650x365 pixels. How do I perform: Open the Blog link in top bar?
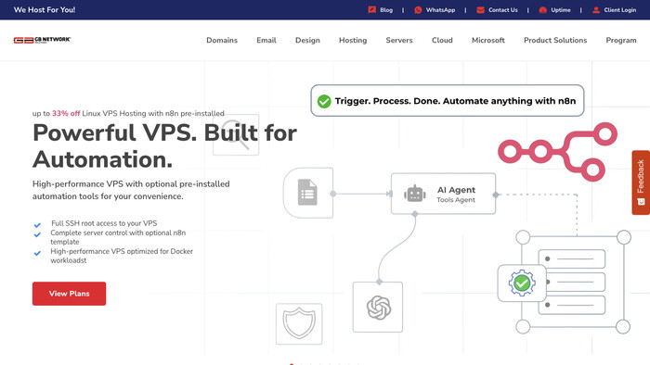386,10
